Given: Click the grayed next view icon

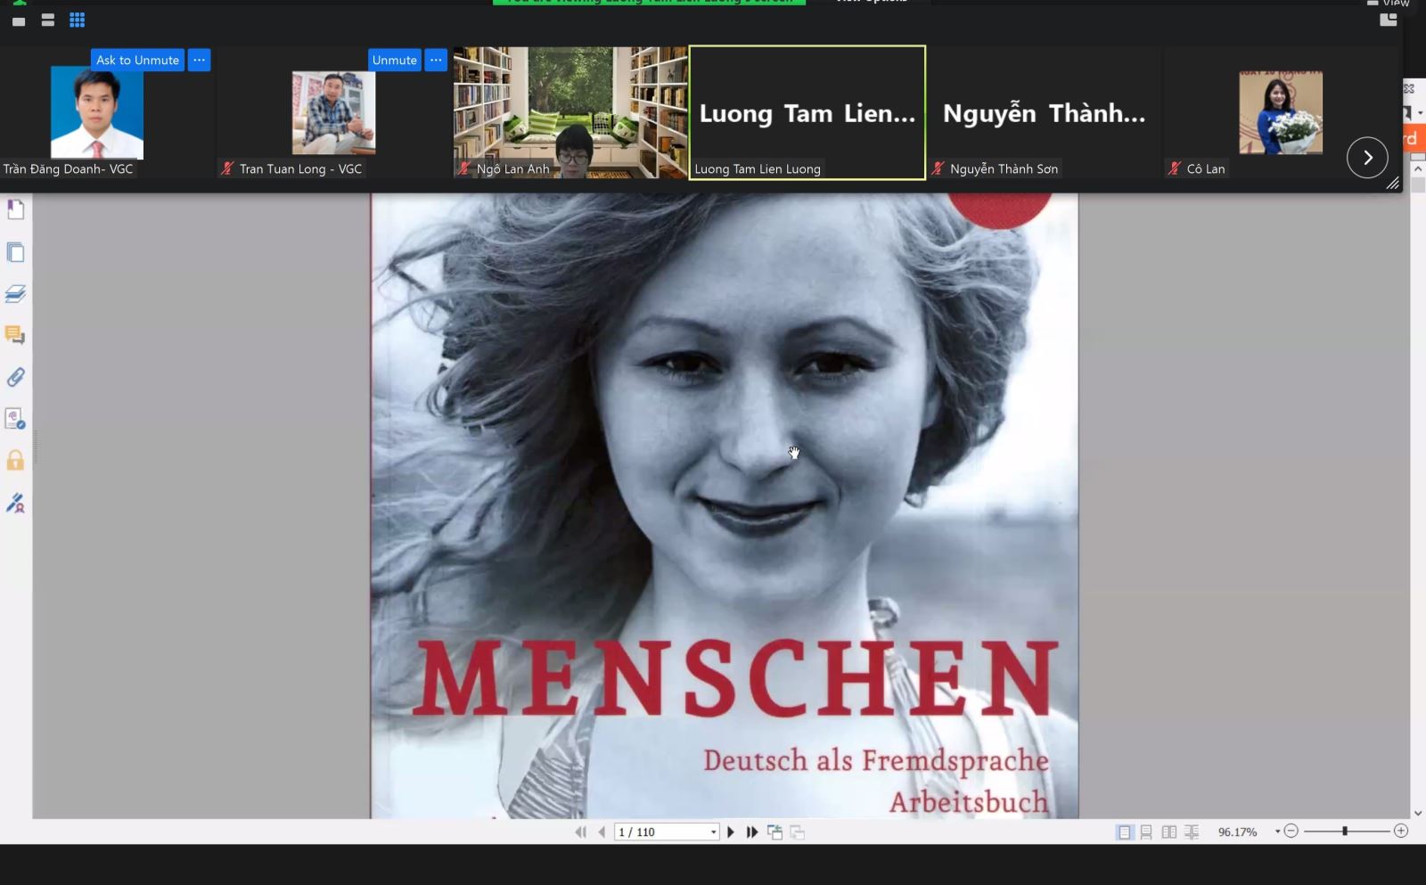Looking at the screenshot, I should (x=797, y=832).
